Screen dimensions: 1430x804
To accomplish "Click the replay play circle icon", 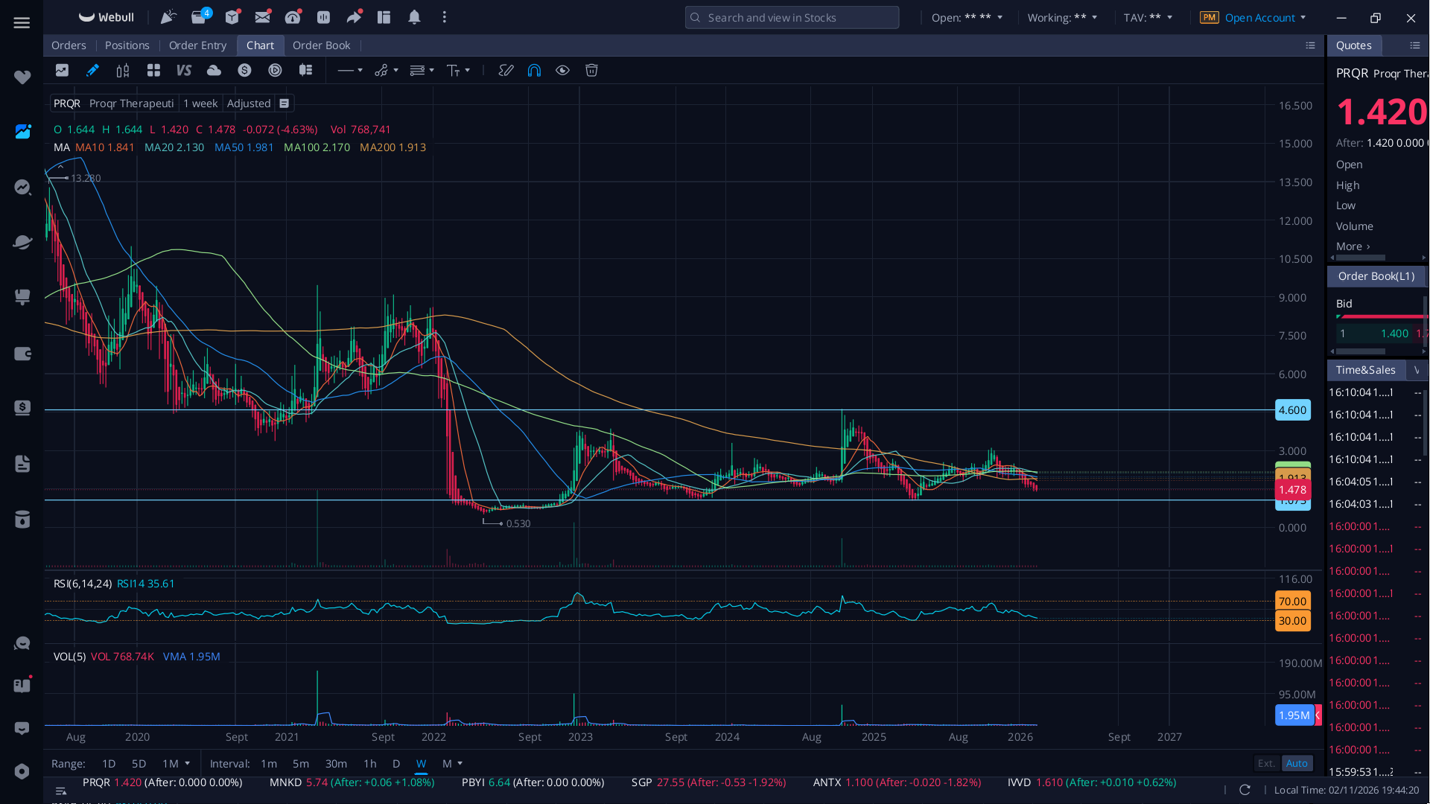I will 275,70.
